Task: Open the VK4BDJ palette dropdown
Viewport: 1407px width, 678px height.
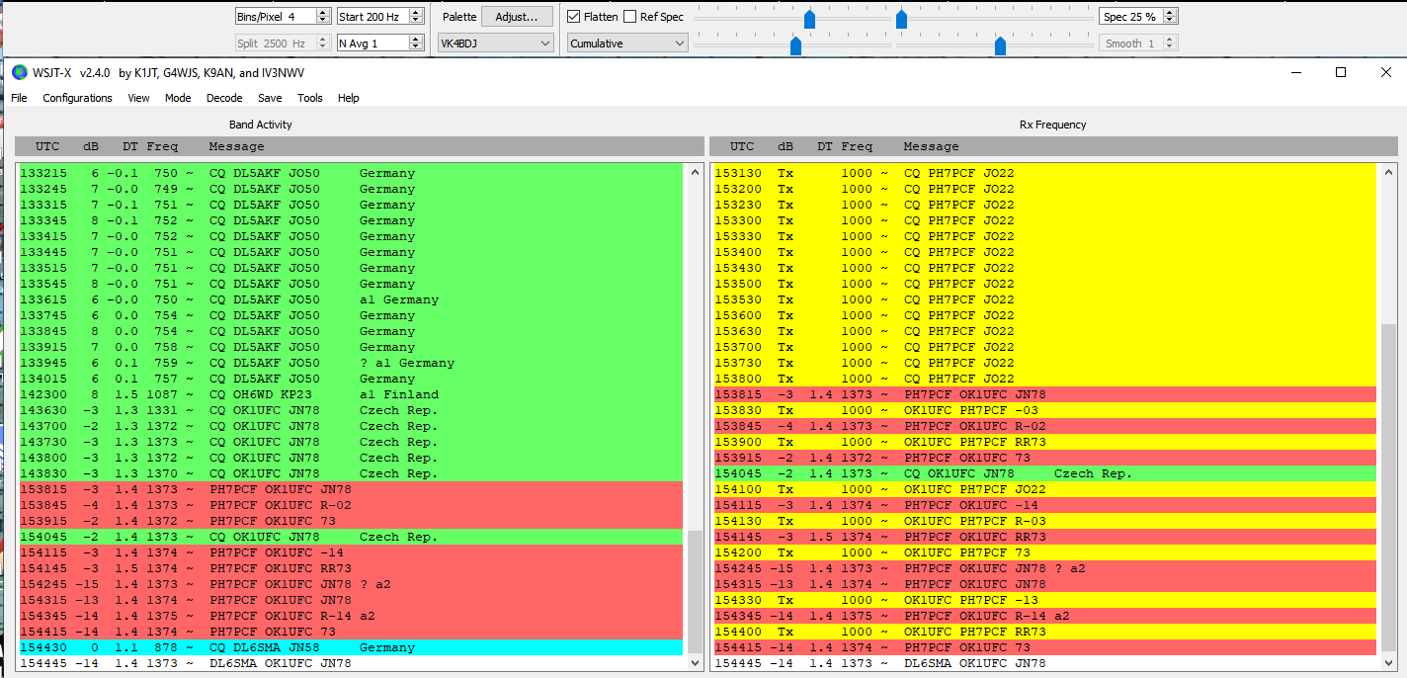Action: 495,43
